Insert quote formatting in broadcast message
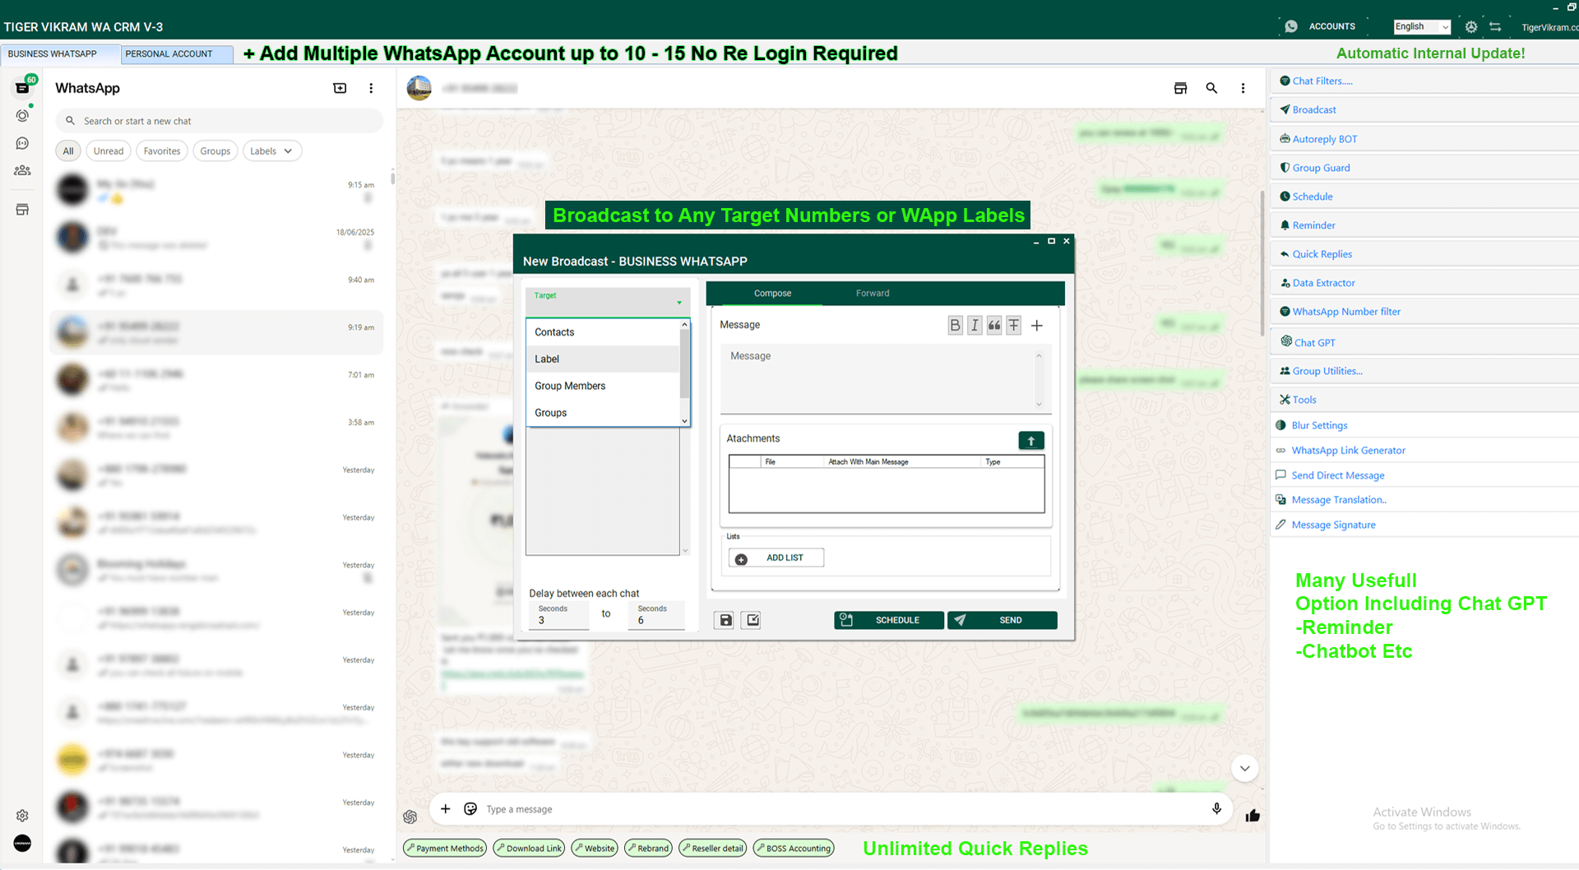 coord(994,325)
